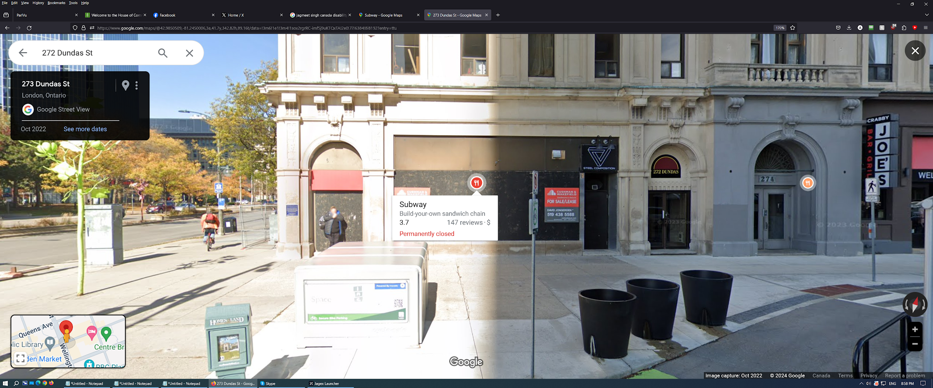Image resolution: width=933 pixels, height=388 pixels.
Task: Click the Queens Ave minimap thumbnail
Action: click(x=68, y=341)
